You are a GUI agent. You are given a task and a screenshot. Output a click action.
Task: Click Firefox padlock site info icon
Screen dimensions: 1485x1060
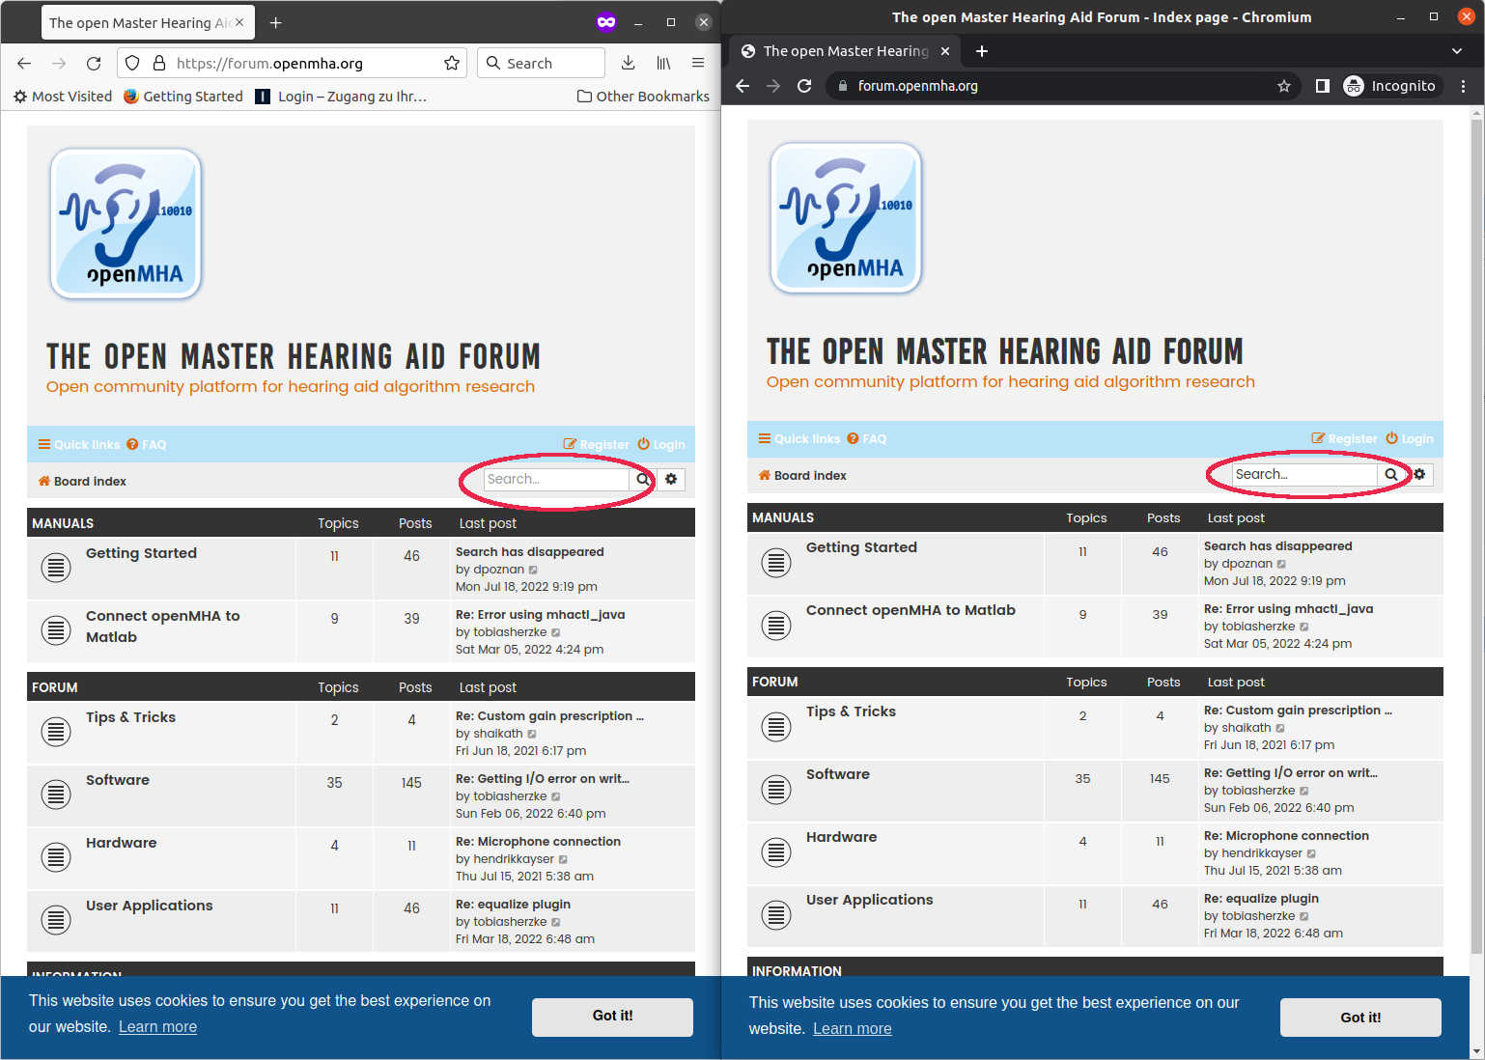pyautogui.click(x=159, y=63)
